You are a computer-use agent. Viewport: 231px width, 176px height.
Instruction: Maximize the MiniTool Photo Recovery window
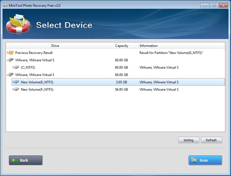[214, 6]
